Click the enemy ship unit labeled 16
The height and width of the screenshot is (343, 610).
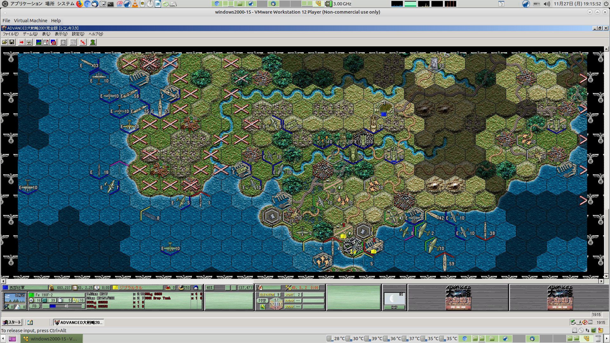coord(99,171)
